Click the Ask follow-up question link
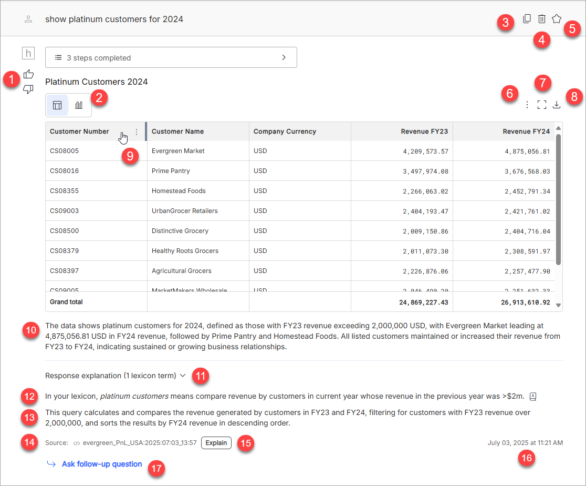586x486 pixels. (x=101, y=464)
